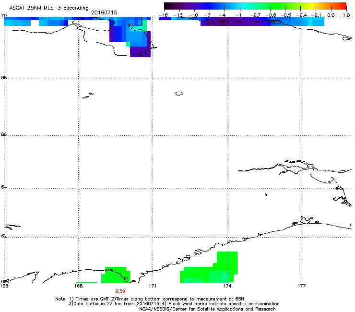Click the dark purple start of the color bar
Screen dimensions: 355x312
pyautogui.click(x=169, y=6)
